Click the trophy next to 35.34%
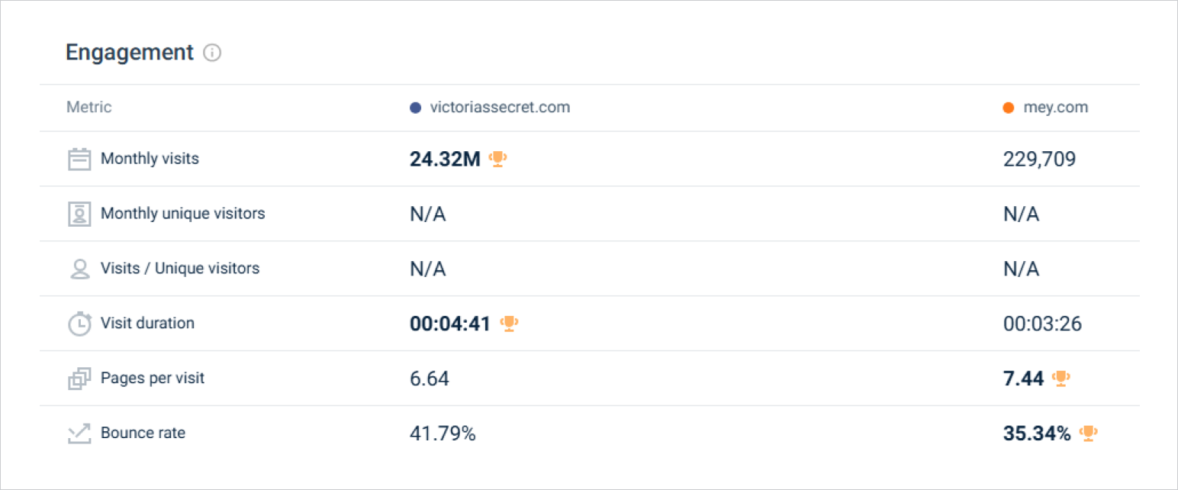 1089,433
